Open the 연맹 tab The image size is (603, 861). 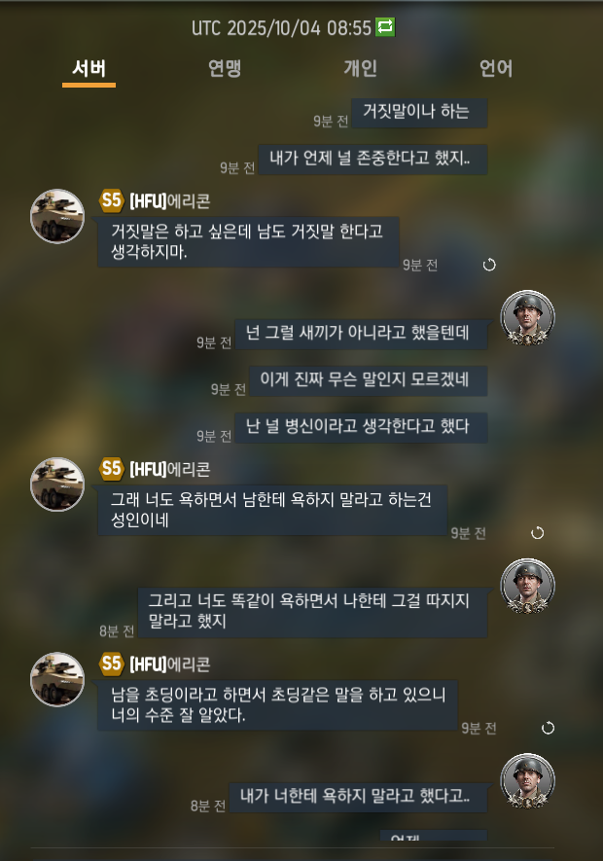(x=225, y=69)
